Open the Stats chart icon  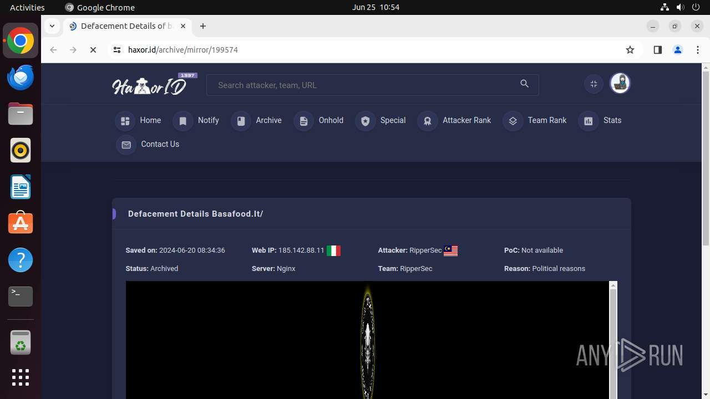click(589, 121)
